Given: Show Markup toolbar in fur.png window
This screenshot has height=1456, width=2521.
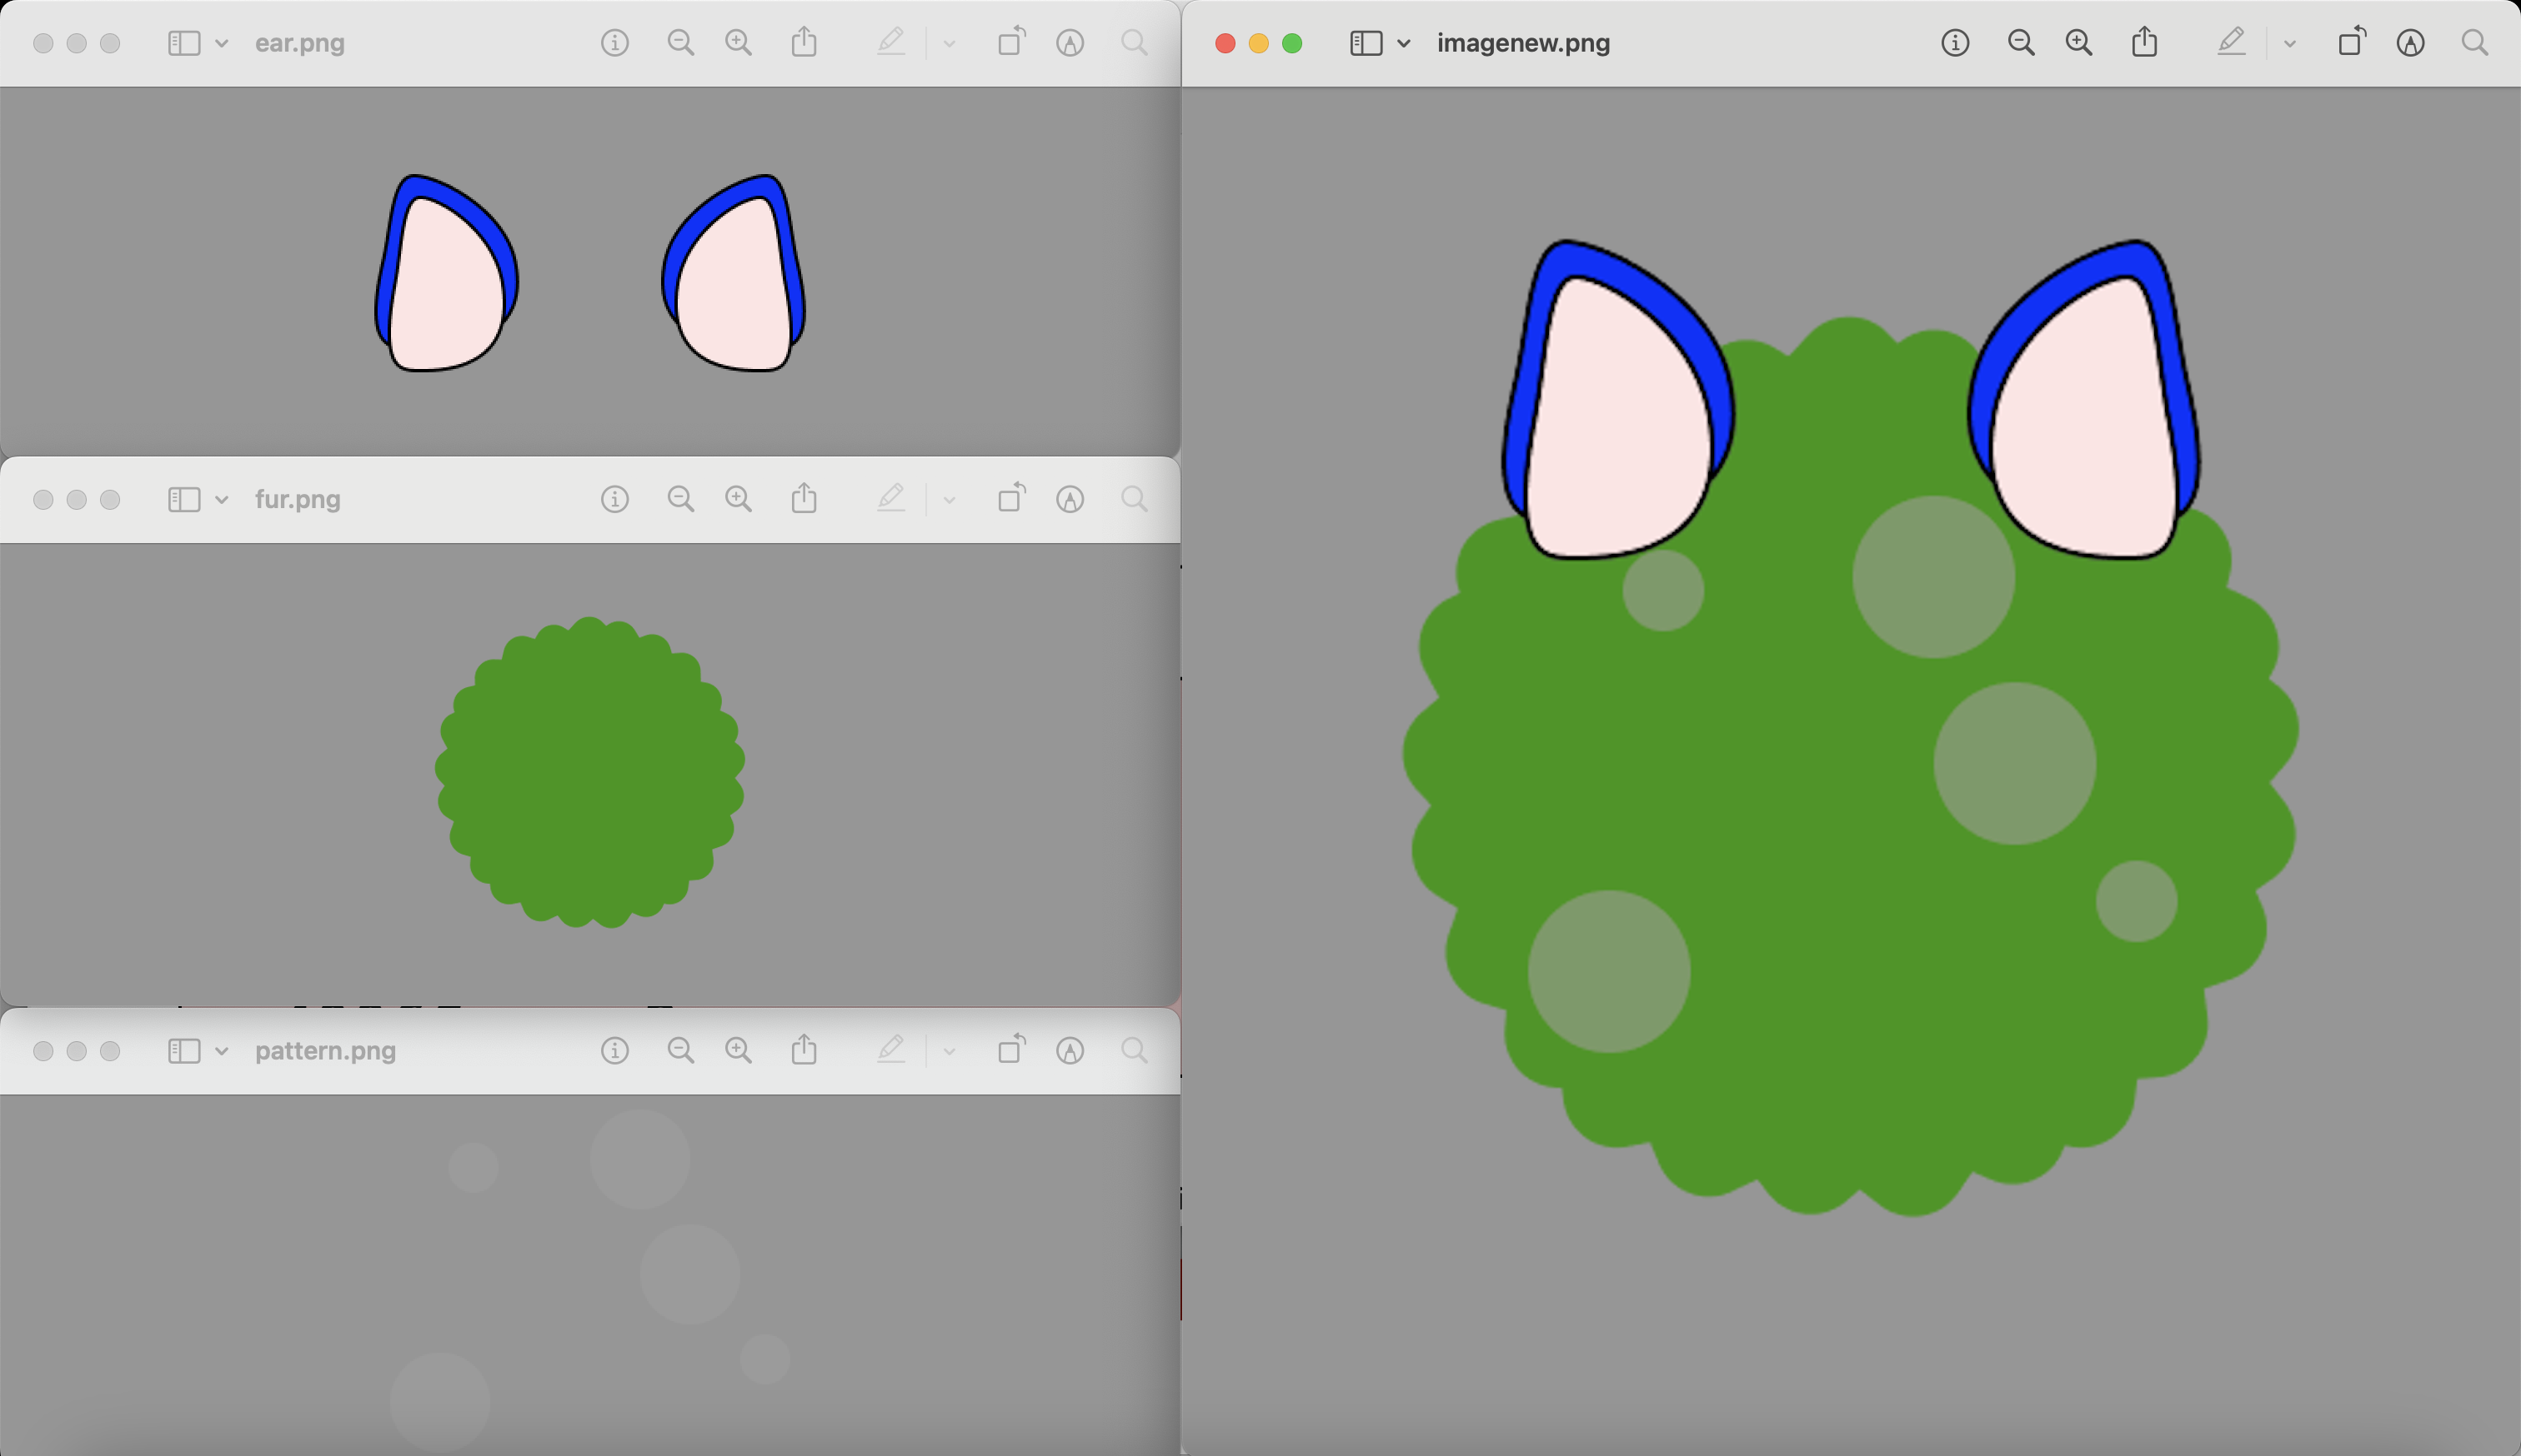Looking at the screenshot, I should tap(1070, 500).
